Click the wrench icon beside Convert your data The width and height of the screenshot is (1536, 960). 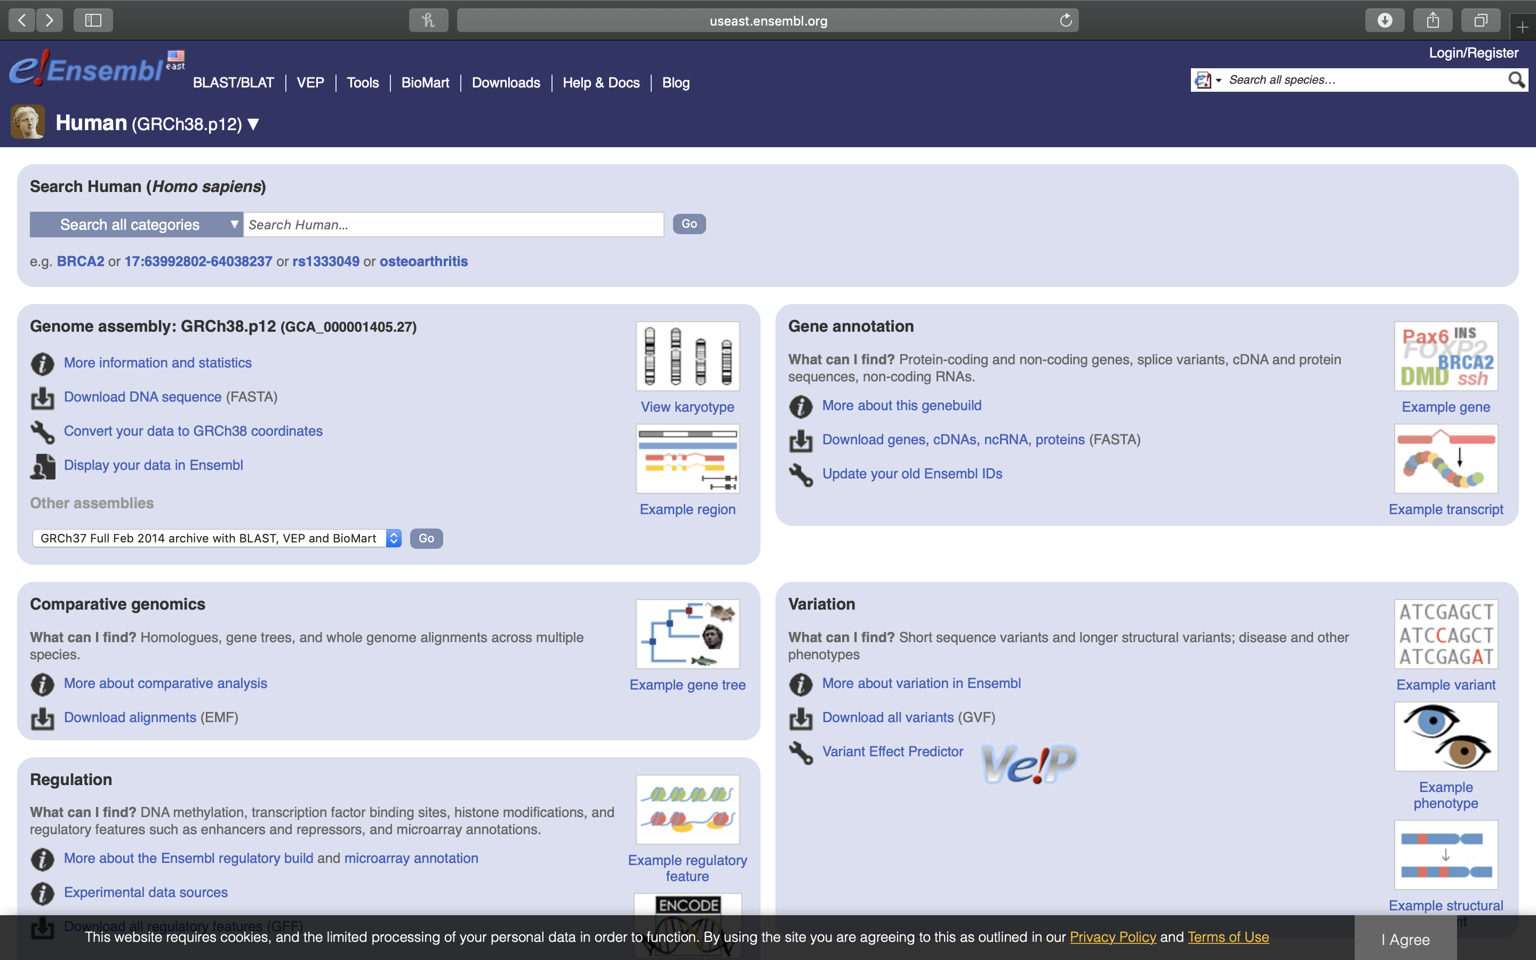tap(43, 433)
